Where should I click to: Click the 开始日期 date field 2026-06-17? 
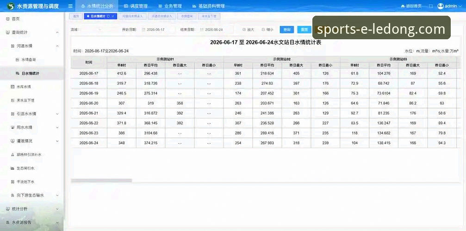(157, 30)
